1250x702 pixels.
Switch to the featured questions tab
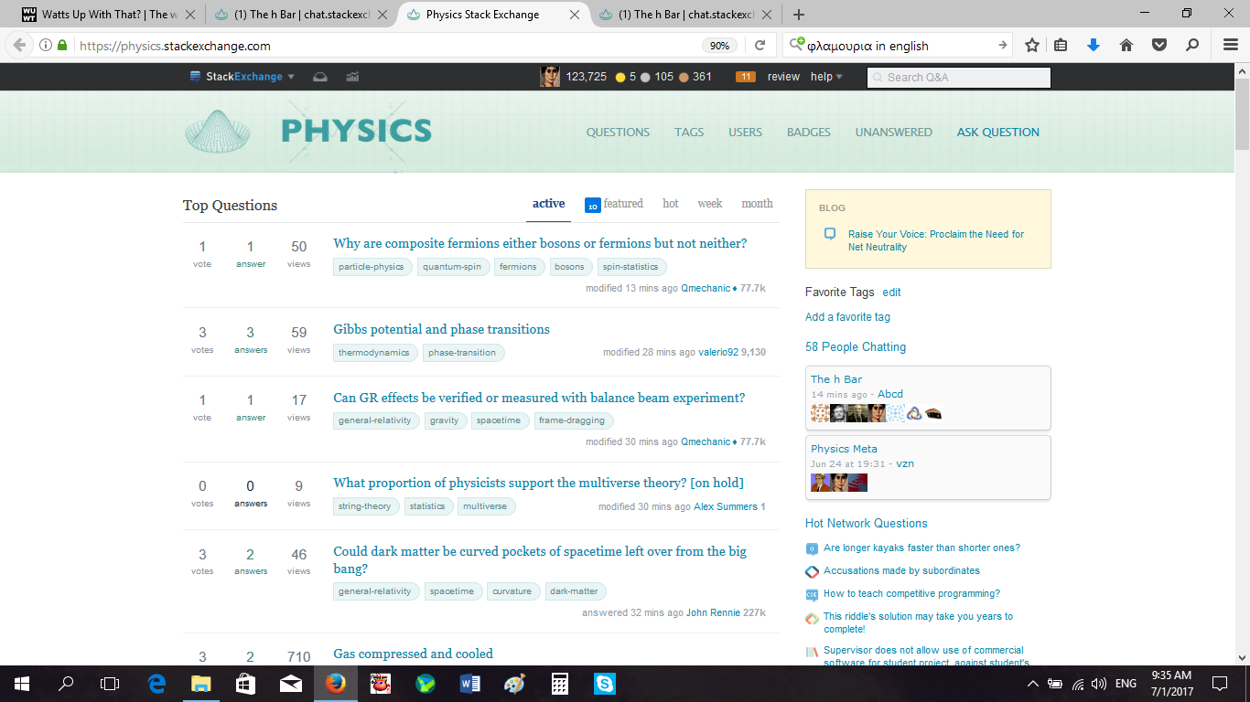click(x=614, y=204)
